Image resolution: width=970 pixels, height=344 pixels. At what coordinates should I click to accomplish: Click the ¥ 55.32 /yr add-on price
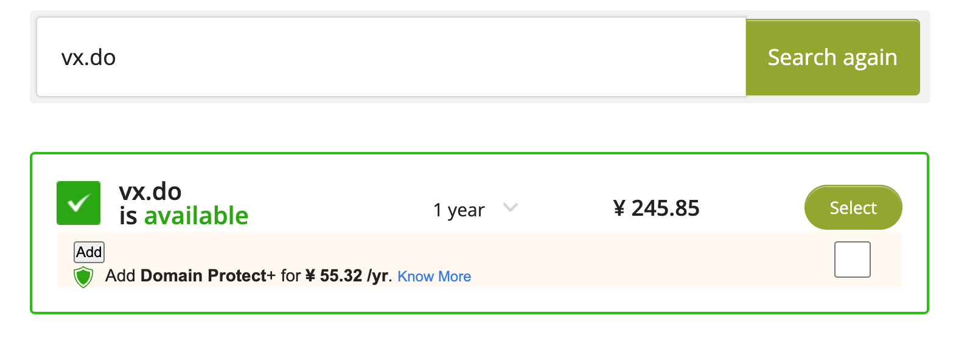pos(347,276)
